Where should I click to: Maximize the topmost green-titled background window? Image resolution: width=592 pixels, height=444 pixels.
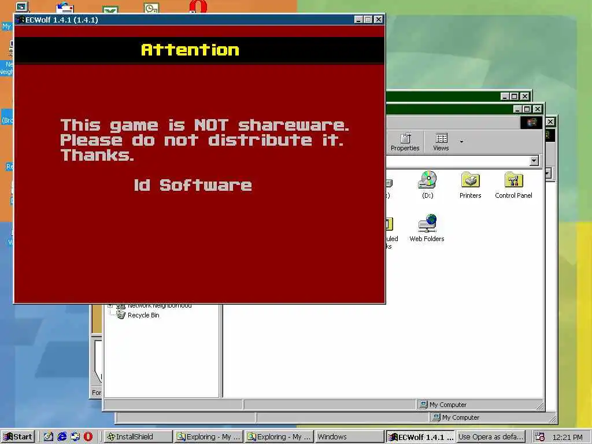(514, 97)
